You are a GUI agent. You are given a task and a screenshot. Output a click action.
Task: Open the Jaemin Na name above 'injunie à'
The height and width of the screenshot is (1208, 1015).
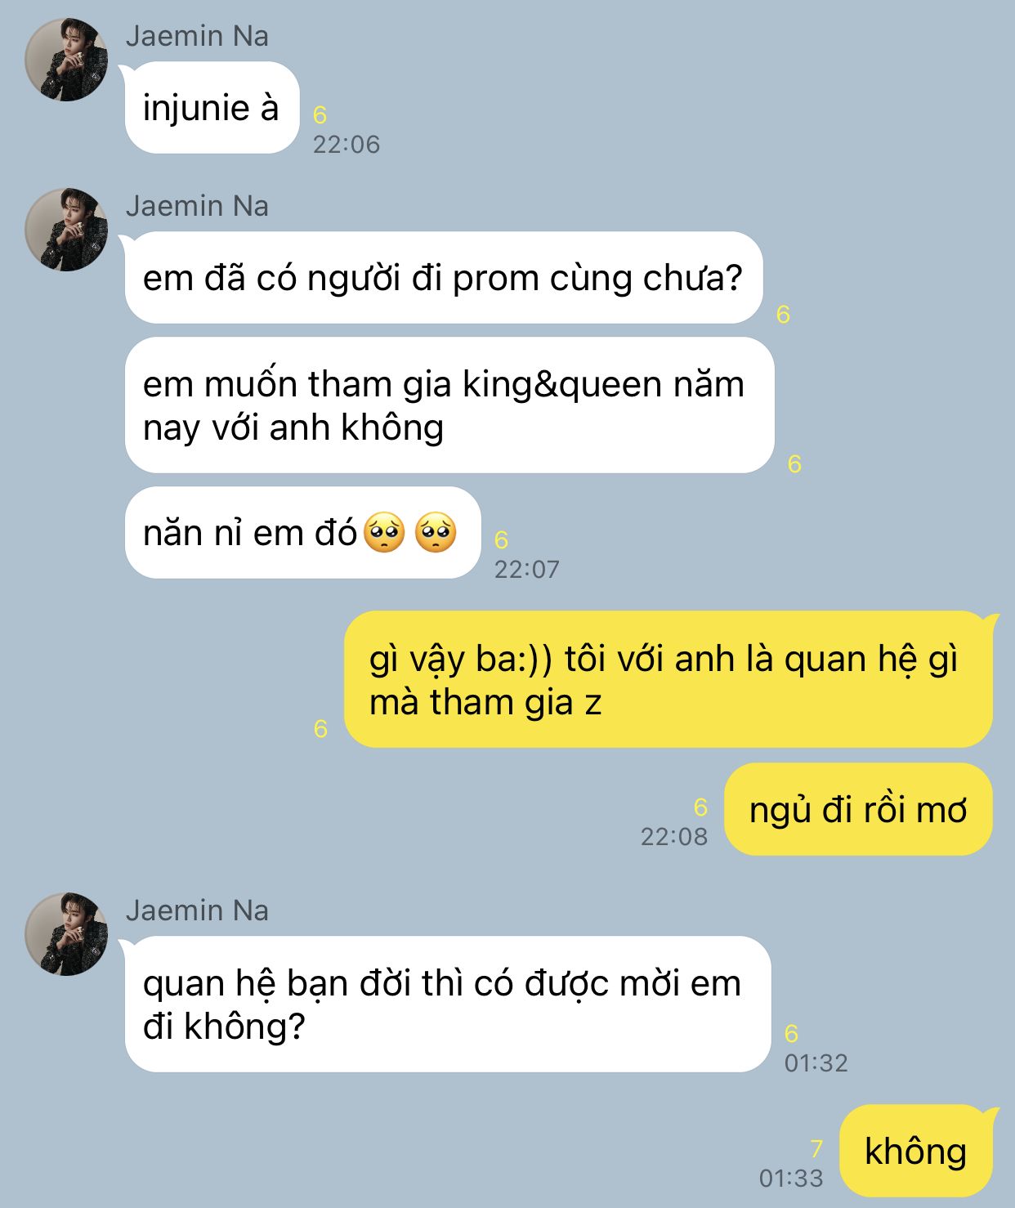coord(197,37)
